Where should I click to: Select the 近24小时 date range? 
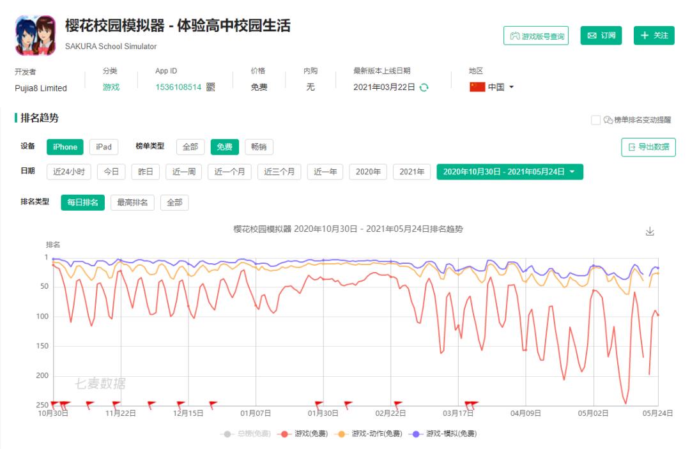click(68, 172)
